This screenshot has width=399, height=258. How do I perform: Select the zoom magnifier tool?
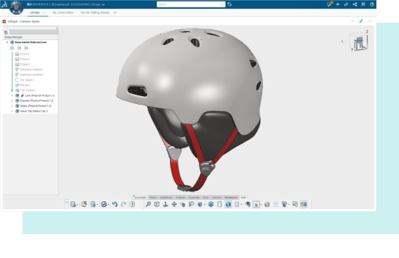coord(148,204)
